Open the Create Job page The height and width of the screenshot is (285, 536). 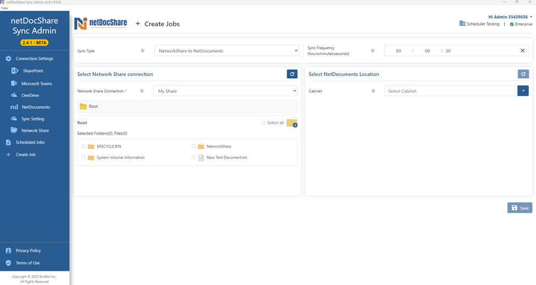click(26, 155)
